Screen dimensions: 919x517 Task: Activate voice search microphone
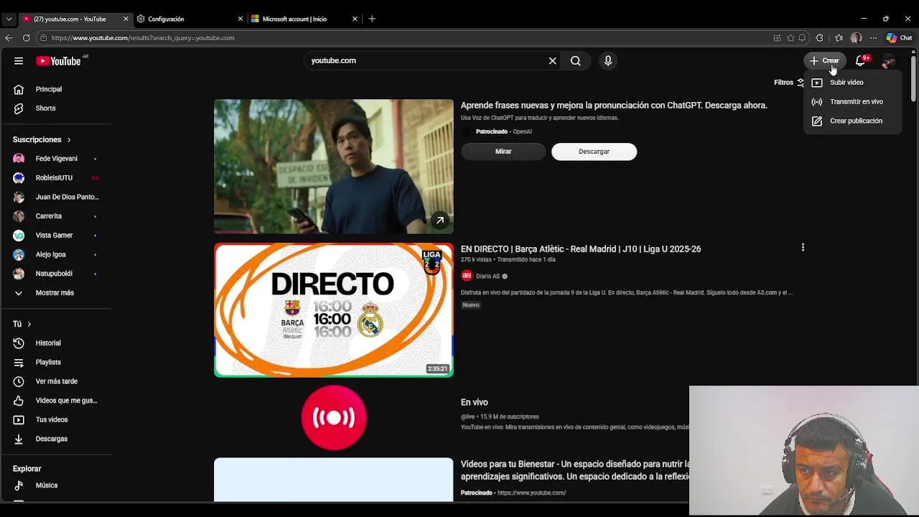608,61
